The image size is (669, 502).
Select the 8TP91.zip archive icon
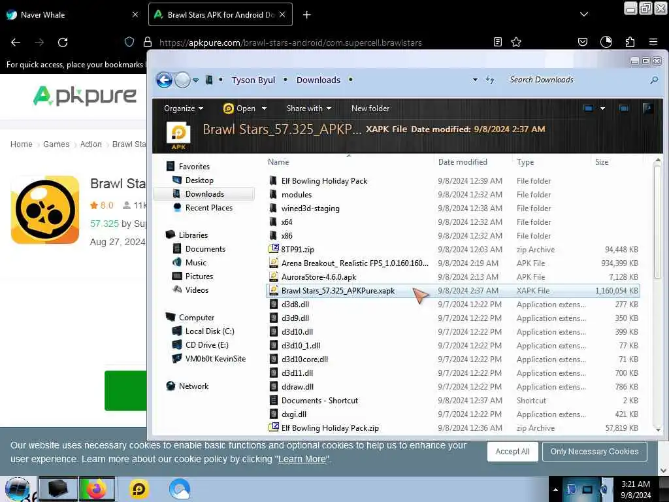274,249
